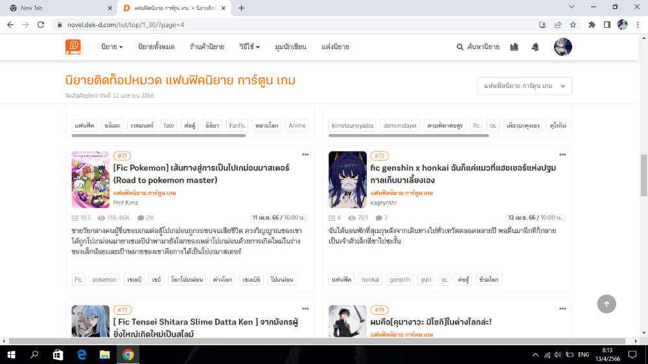
Task: Open the category selector แฟนฟิคนิยาย การ์ตูน เกม dropdown
Action: (524, 86)
